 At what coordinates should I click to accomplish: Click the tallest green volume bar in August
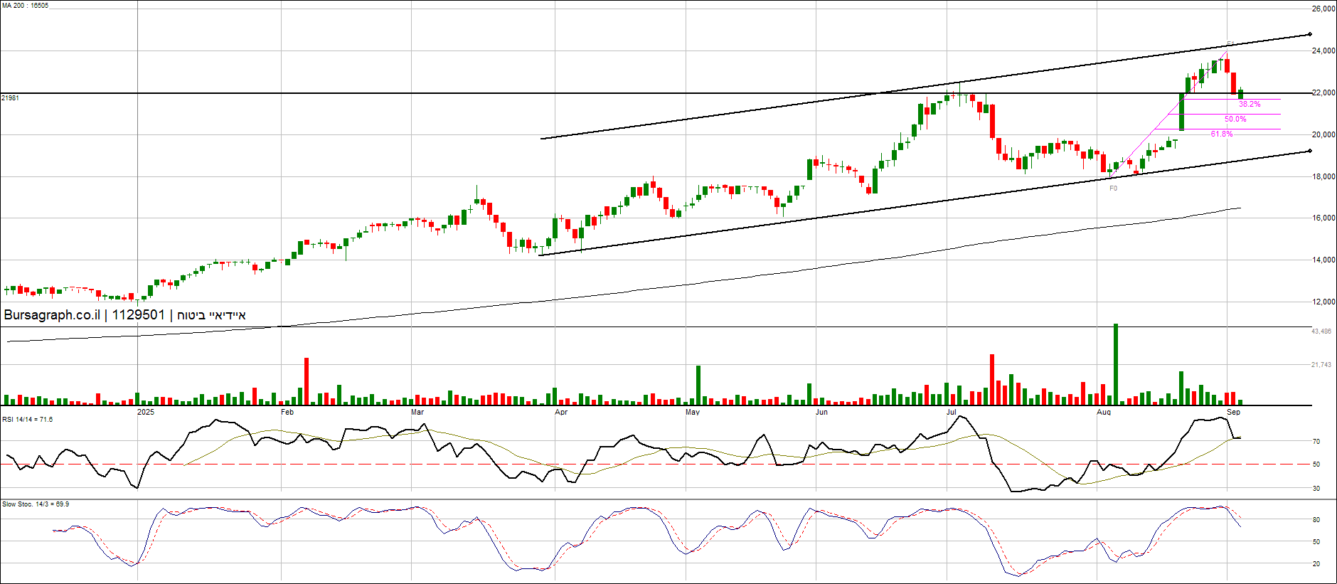tap(1115, 364)
